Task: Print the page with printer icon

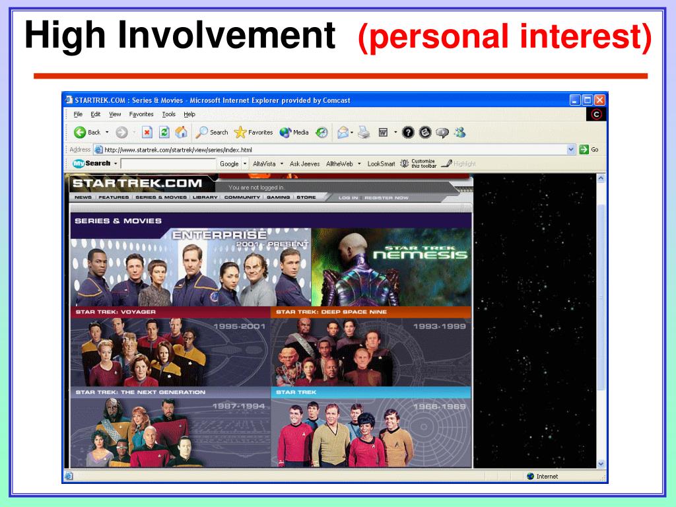Action: [x=364, y=132]
